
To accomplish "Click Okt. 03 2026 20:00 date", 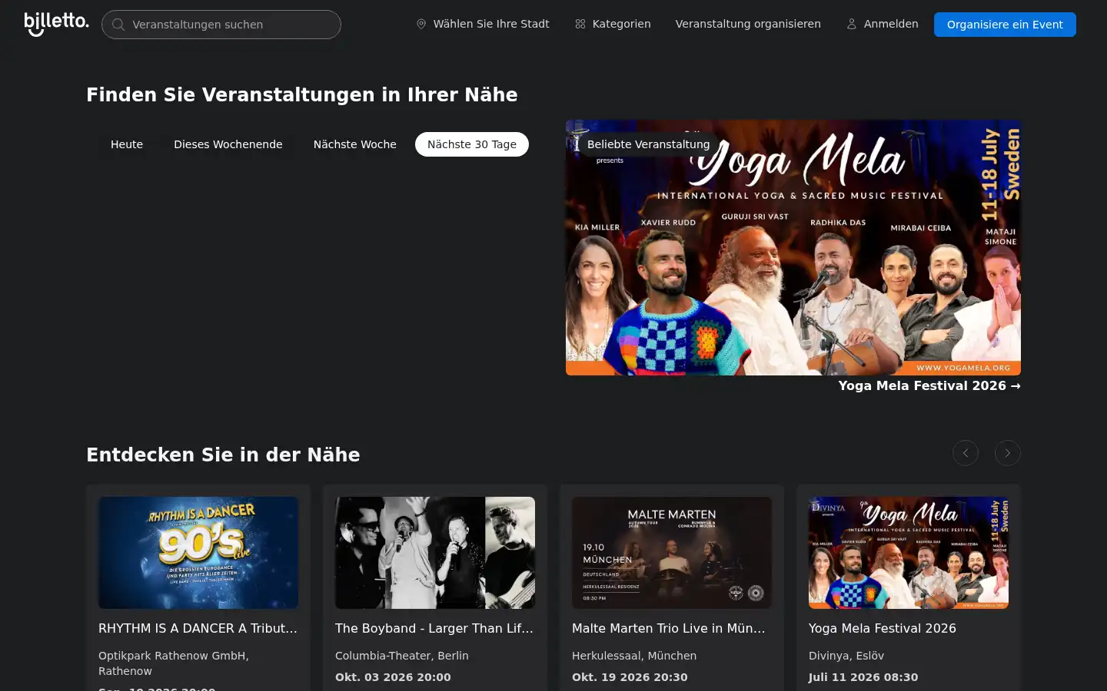I will tap(393, 677).
